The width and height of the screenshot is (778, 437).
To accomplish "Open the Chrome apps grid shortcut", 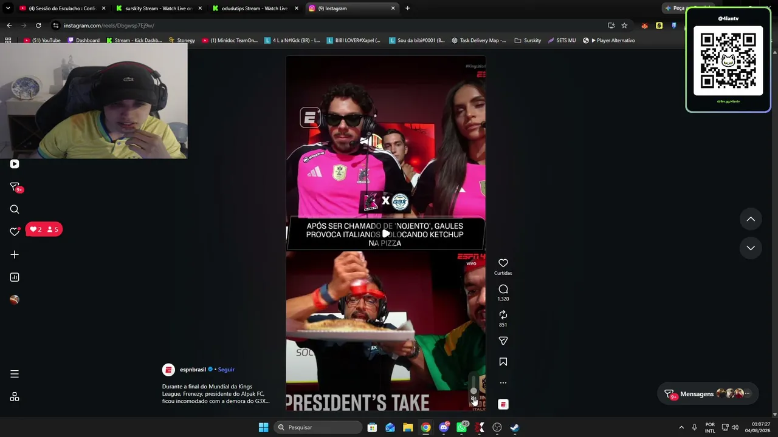I will coord(8,40).
